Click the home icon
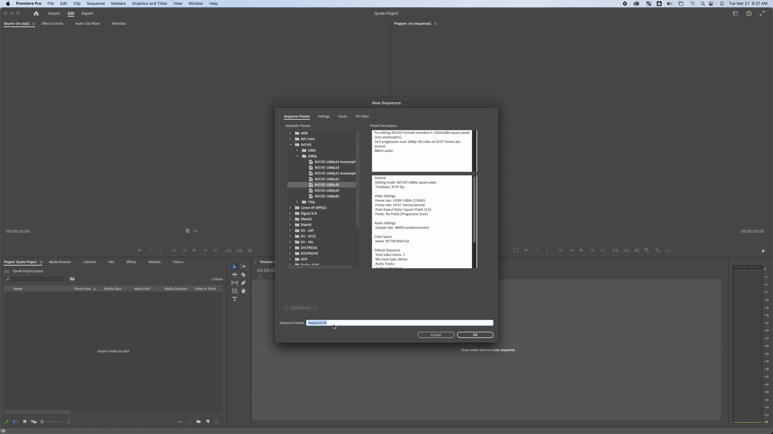Screen dimensions: 773x434 pos(36,13)
